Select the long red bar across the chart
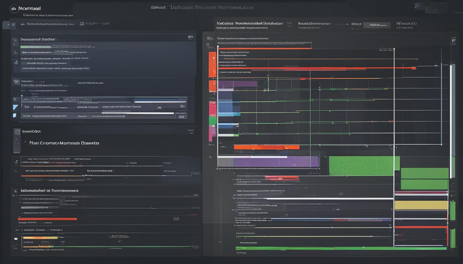The width and height of the screenshot is (463, 264). [x=317, y=69]
